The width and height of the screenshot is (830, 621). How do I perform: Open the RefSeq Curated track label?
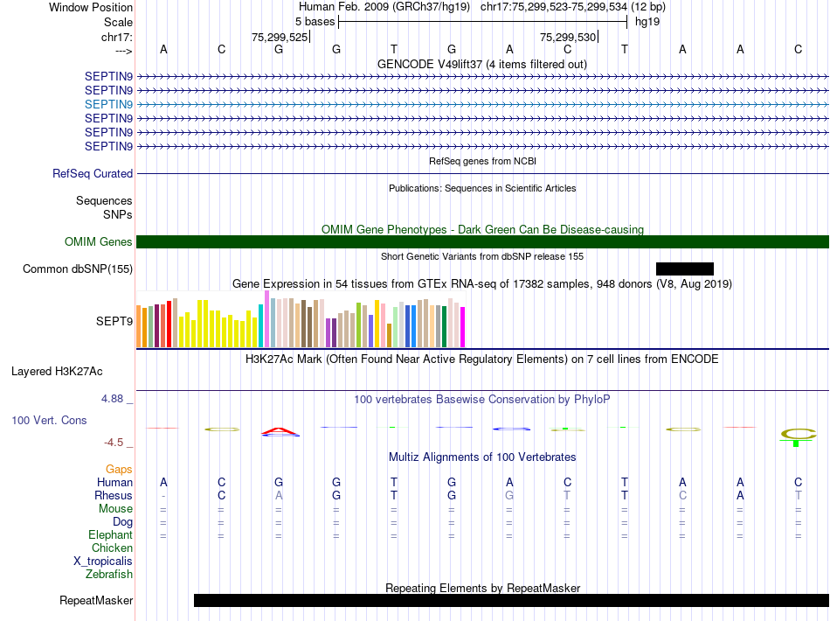point(93,173)
